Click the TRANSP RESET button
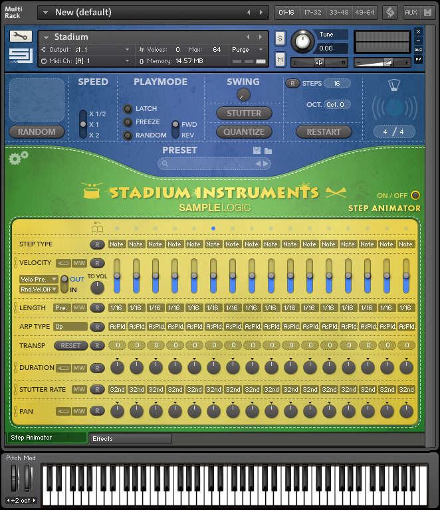Image resolution: width=440 pixels, height=510 pixels. [x=70, y=346]
